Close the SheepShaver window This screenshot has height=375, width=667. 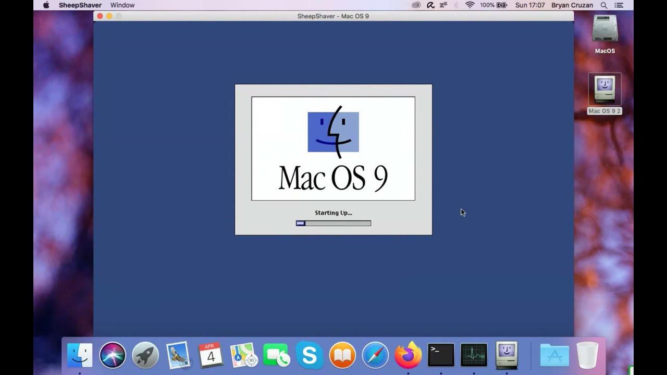(x=100, y=16)
